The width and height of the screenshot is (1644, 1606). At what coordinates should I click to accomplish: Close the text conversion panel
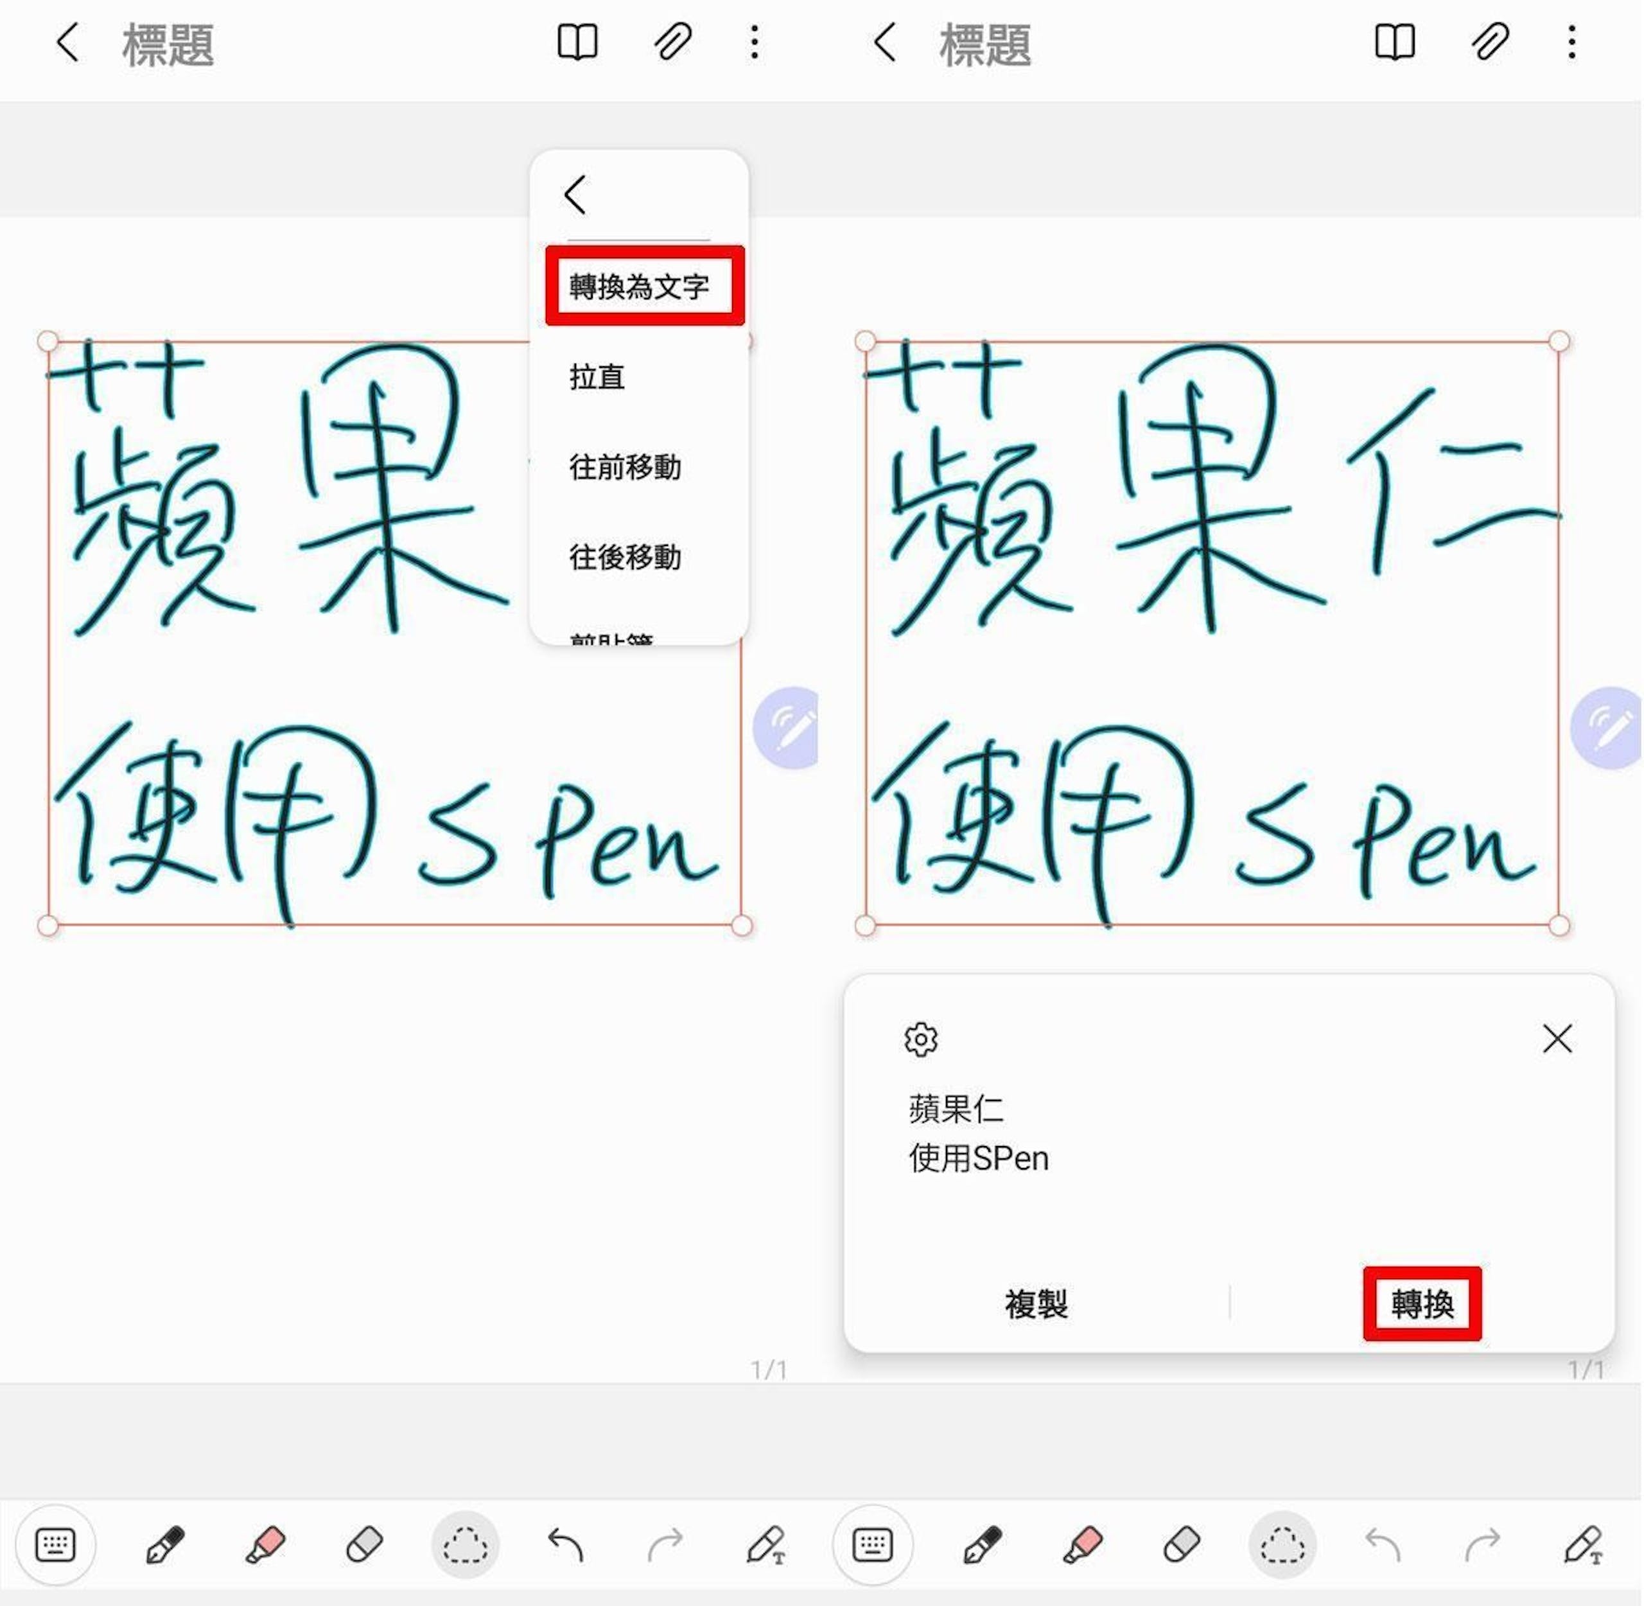pos(1556,1038)
